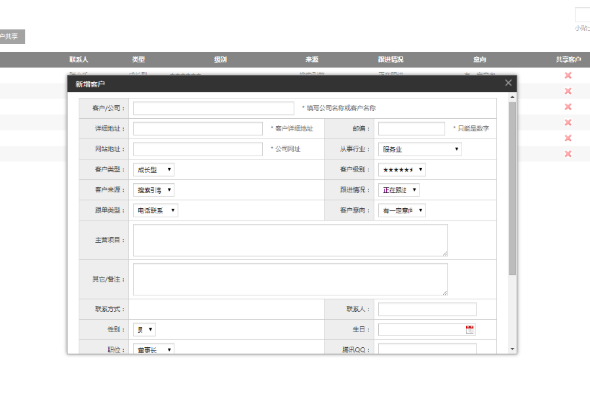Click the 类型 column header
This screenshot has height=407, width=590.
[x=138, y=60]
